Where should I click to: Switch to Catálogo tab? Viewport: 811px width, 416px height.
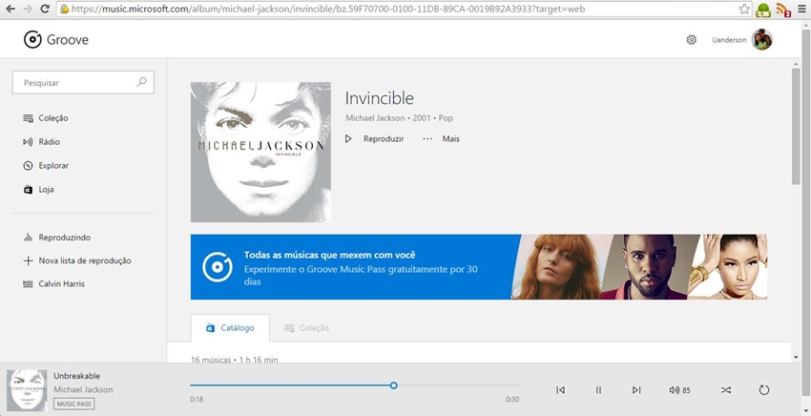tap(230, 328)
